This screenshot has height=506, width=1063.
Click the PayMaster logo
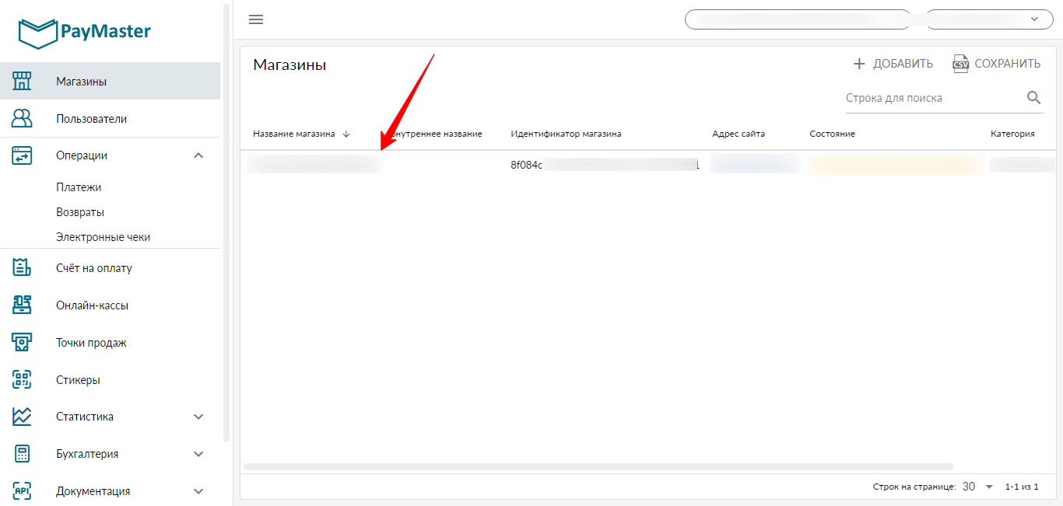84,32
